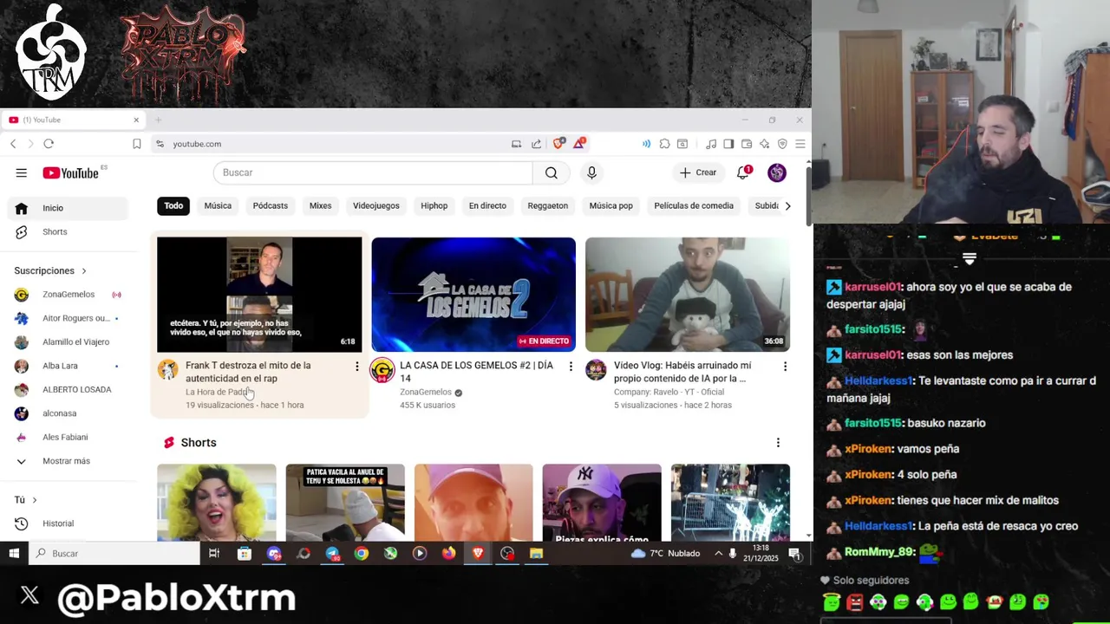
Task: Click the Windows taskbar search box
Action: coord(114,553)
